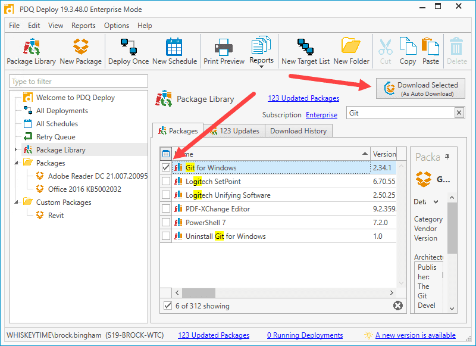Click Download Selected button

(x=421, y=88)
